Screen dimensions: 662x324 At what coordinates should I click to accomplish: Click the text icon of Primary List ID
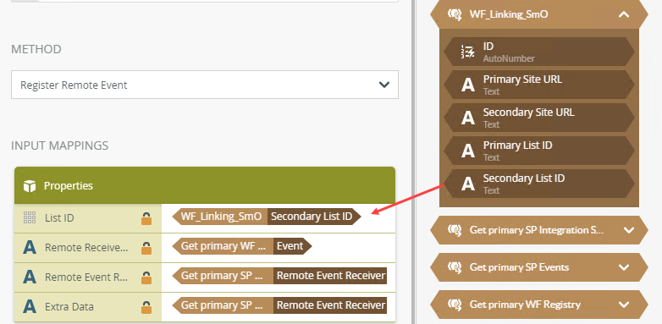(468, 151)
